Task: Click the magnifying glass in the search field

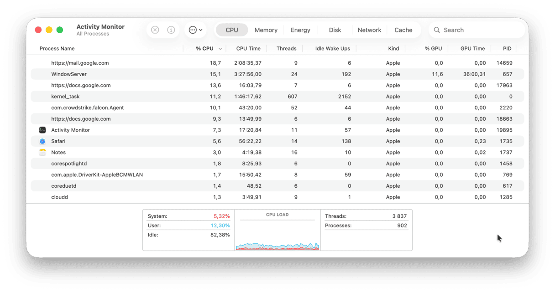Action: pos(437,30)
